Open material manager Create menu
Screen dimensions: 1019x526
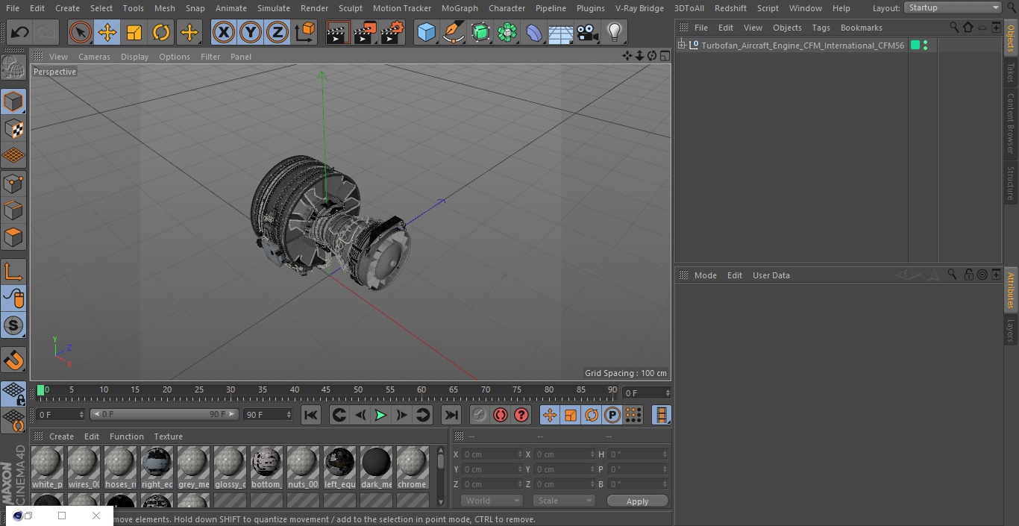[61, 436]
